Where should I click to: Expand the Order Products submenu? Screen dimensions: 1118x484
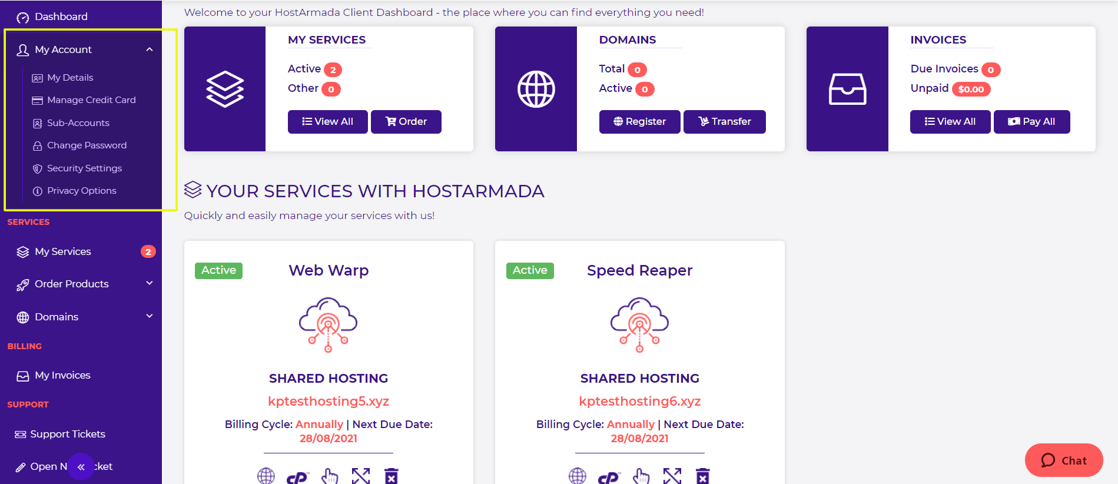pyautogui.click(x=150, y=283)
